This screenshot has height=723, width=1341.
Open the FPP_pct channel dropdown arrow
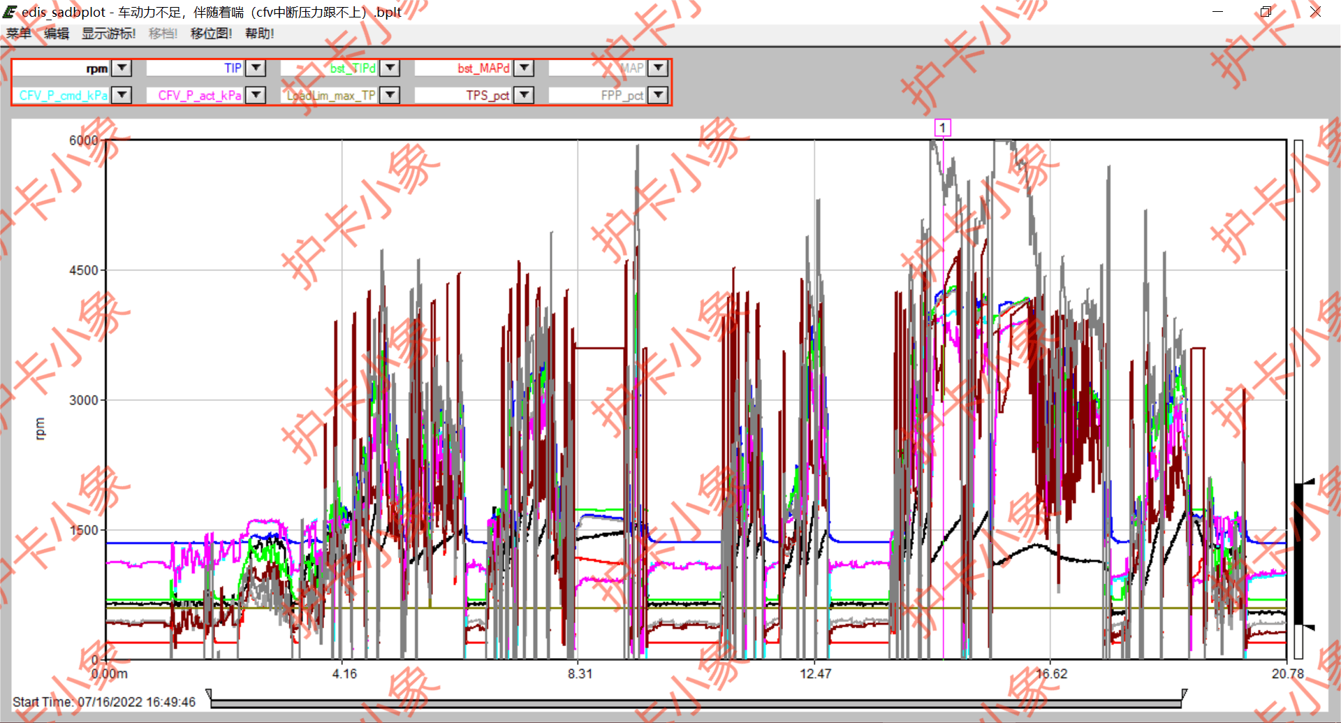[658, 95]
